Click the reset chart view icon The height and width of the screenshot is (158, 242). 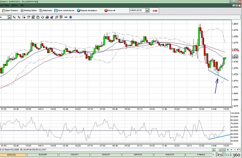239,150
